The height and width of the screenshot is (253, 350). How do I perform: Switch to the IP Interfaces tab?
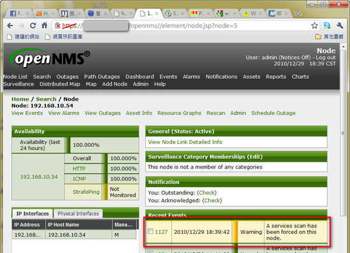pyautogui.click(x=33, y=213)
